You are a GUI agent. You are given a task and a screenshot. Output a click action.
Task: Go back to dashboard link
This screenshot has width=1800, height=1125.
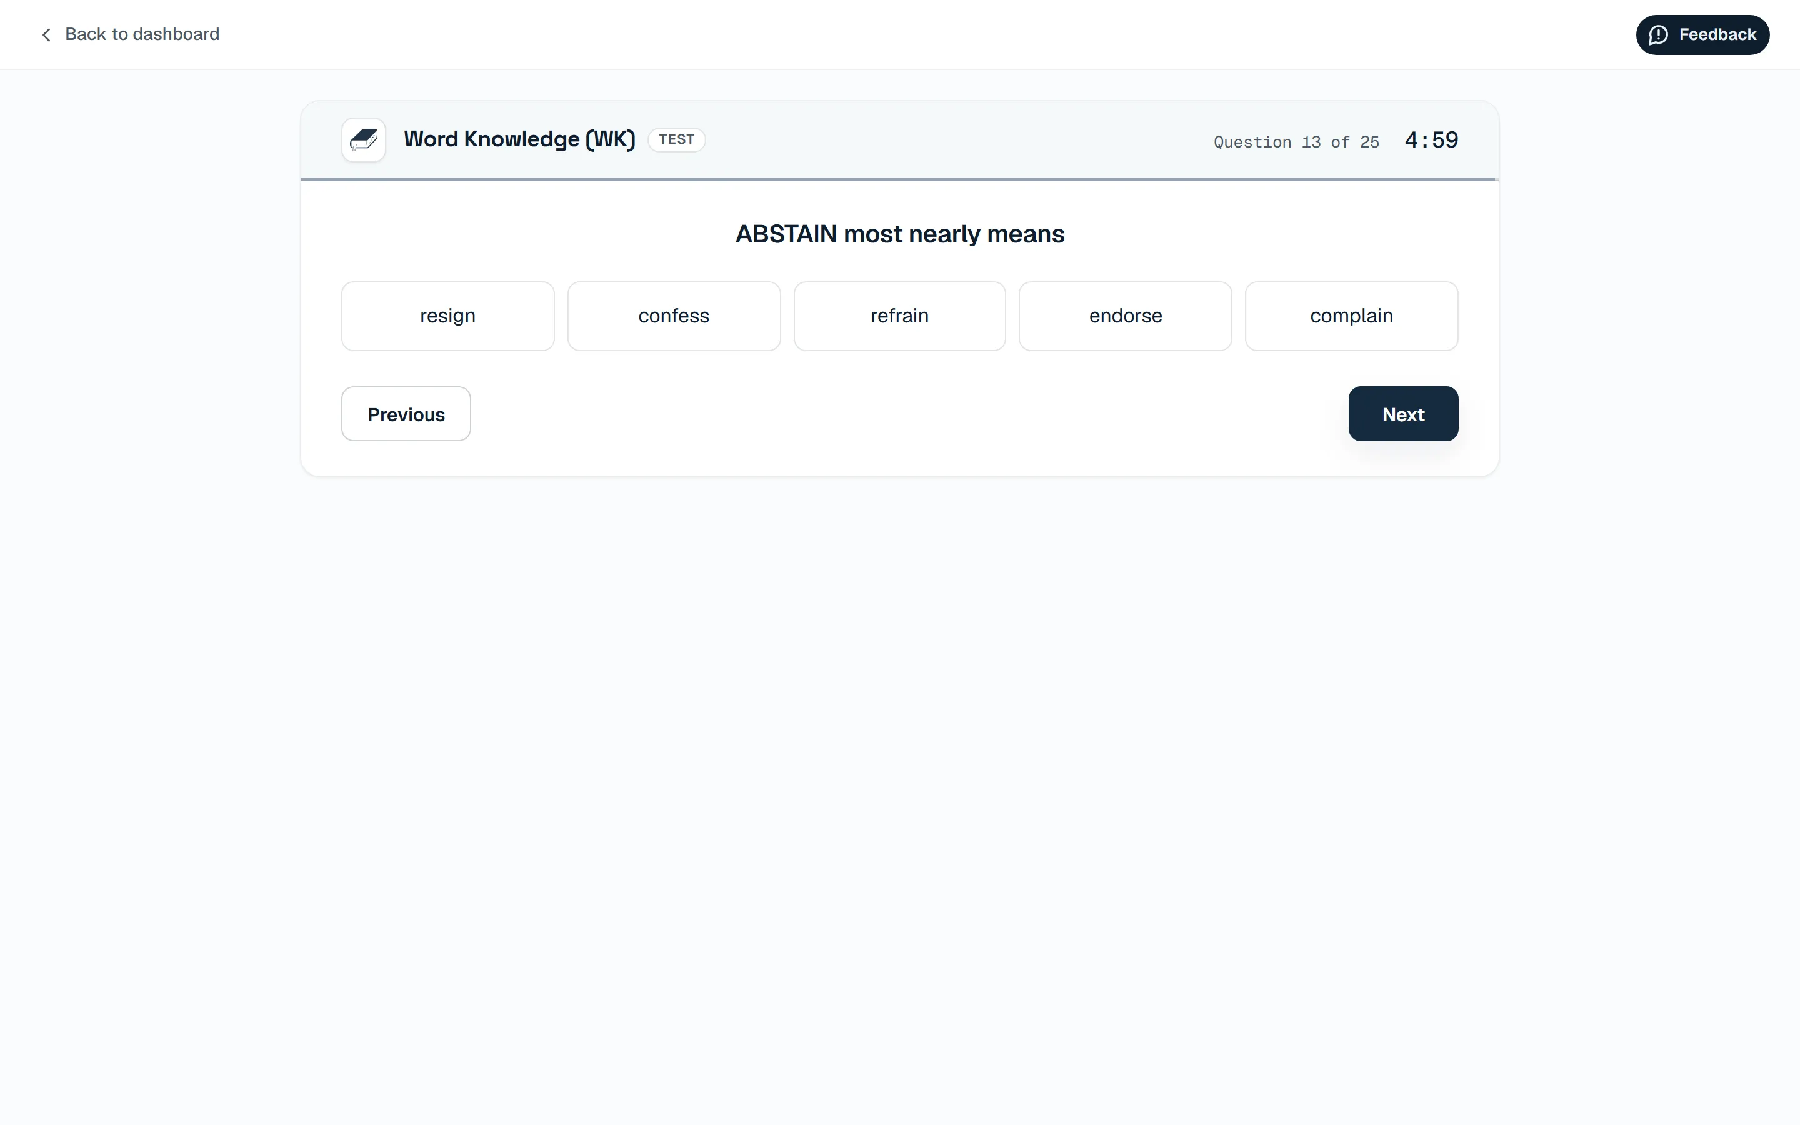(x=129, y=34)
